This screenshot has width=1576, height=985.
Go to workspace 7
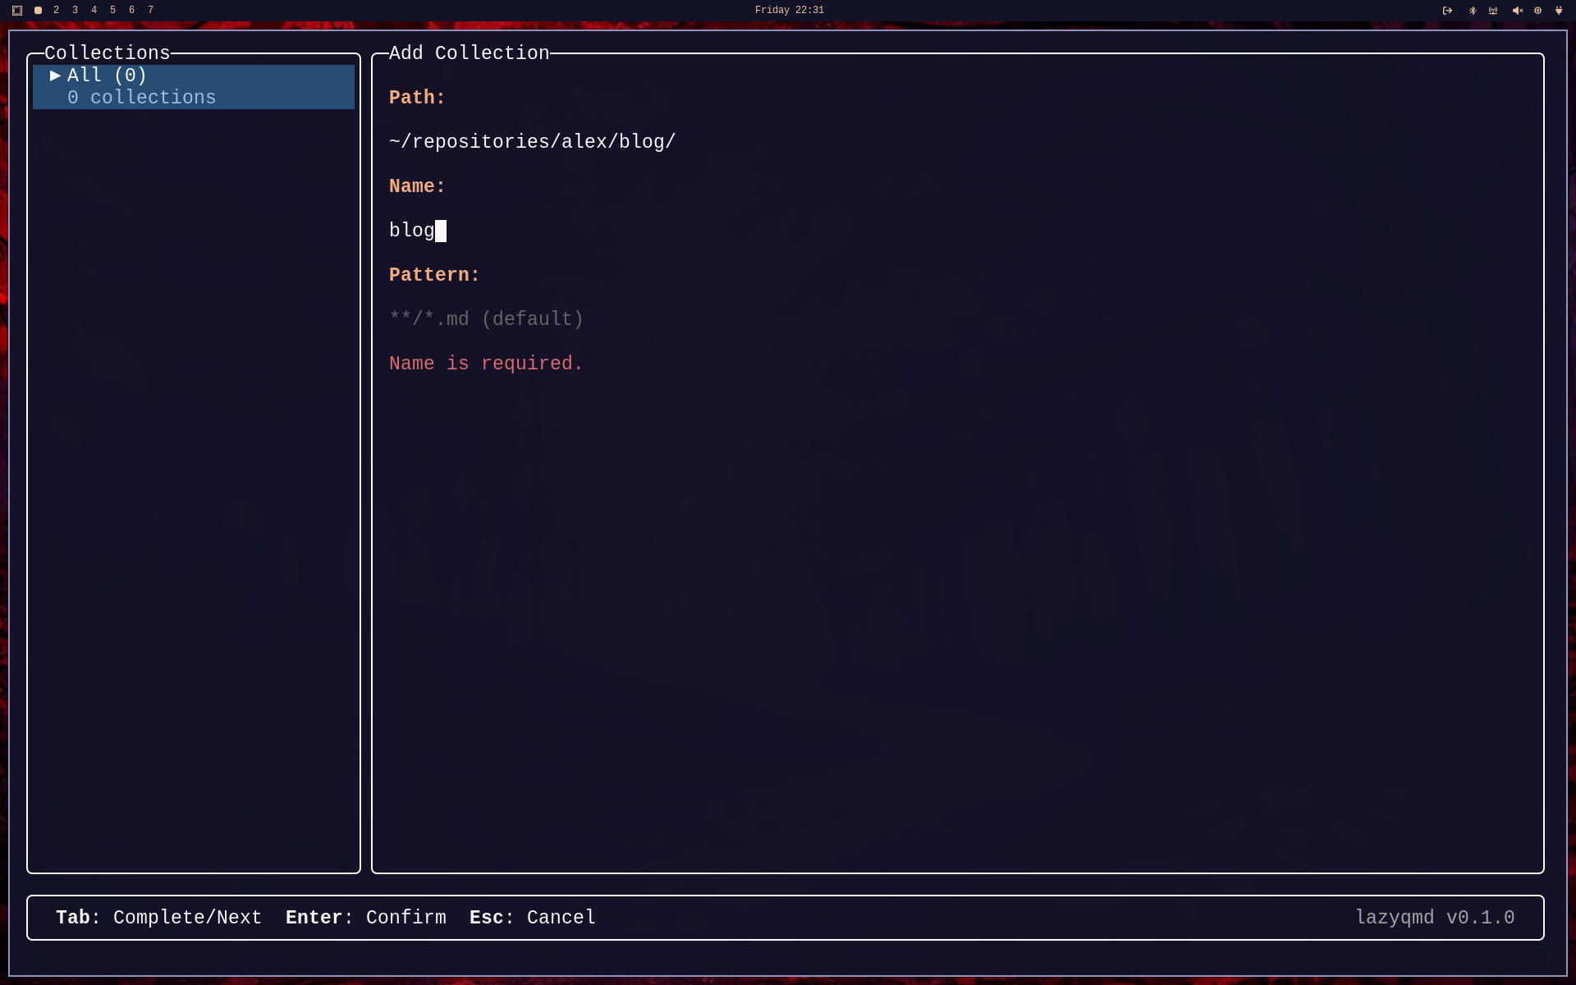point(150,10)
